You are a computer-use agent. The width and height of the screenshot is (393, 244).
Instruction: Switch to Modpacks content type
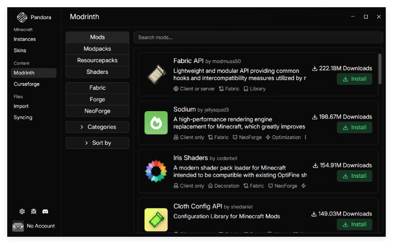tap(98, 49)
